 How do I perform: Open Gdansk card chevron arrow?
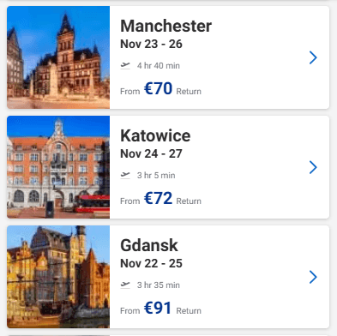point(313,277)
